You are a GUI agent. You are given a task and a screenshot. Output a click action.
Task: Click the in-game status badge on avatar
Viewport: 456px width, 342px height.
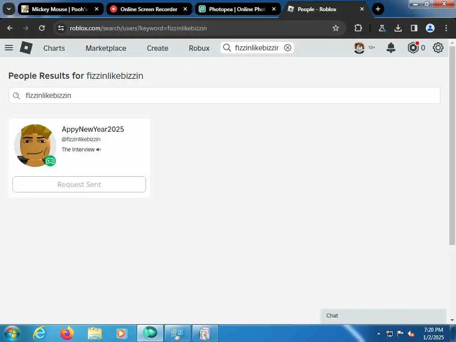tap(50, 161)
